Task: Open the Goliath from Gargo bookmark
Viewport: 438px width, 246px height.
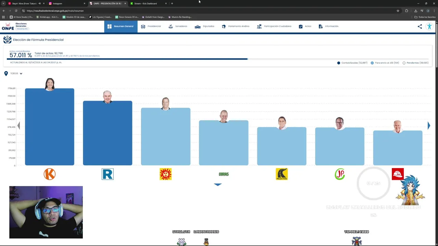Action: [x=153, y=17]
